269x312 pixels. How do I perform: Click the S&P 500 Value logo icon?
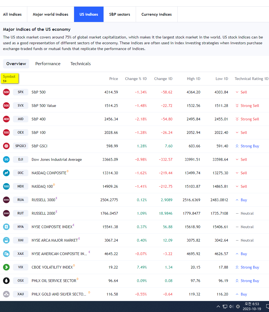[x=6, y=106]
